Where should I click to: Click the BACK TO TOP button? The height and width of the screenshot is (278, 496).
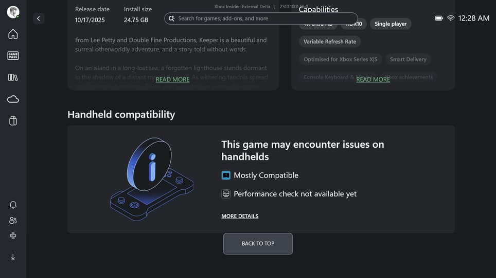(258, 244)
